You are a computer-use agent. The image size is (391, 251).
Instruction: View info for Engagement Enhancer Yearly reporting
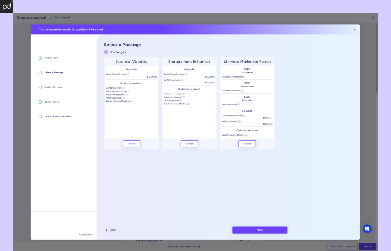point(181,100)
